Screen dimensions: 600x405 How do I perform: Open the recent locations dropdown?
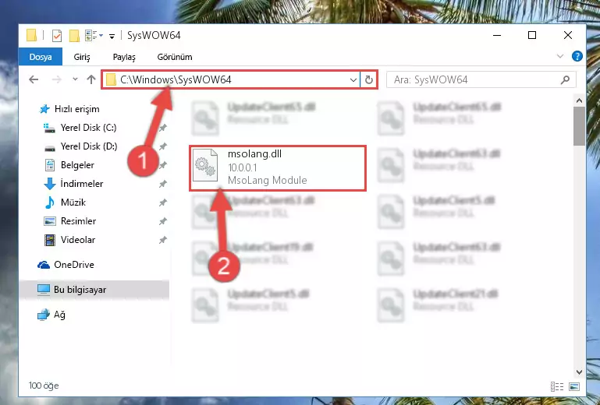(75, 79)
